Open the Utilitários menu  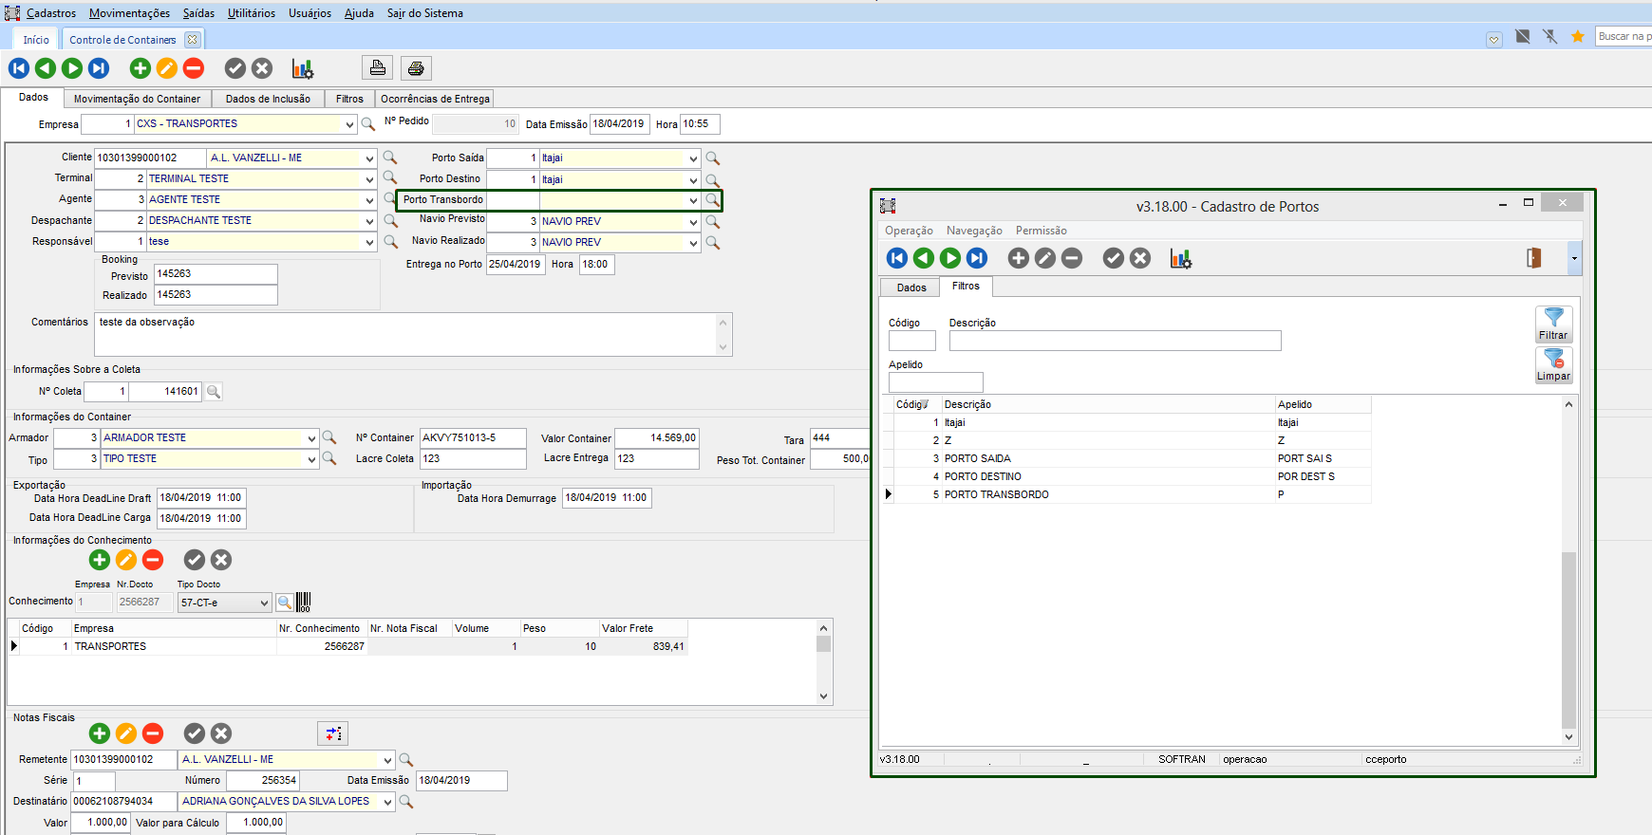[x=251, y=13]
